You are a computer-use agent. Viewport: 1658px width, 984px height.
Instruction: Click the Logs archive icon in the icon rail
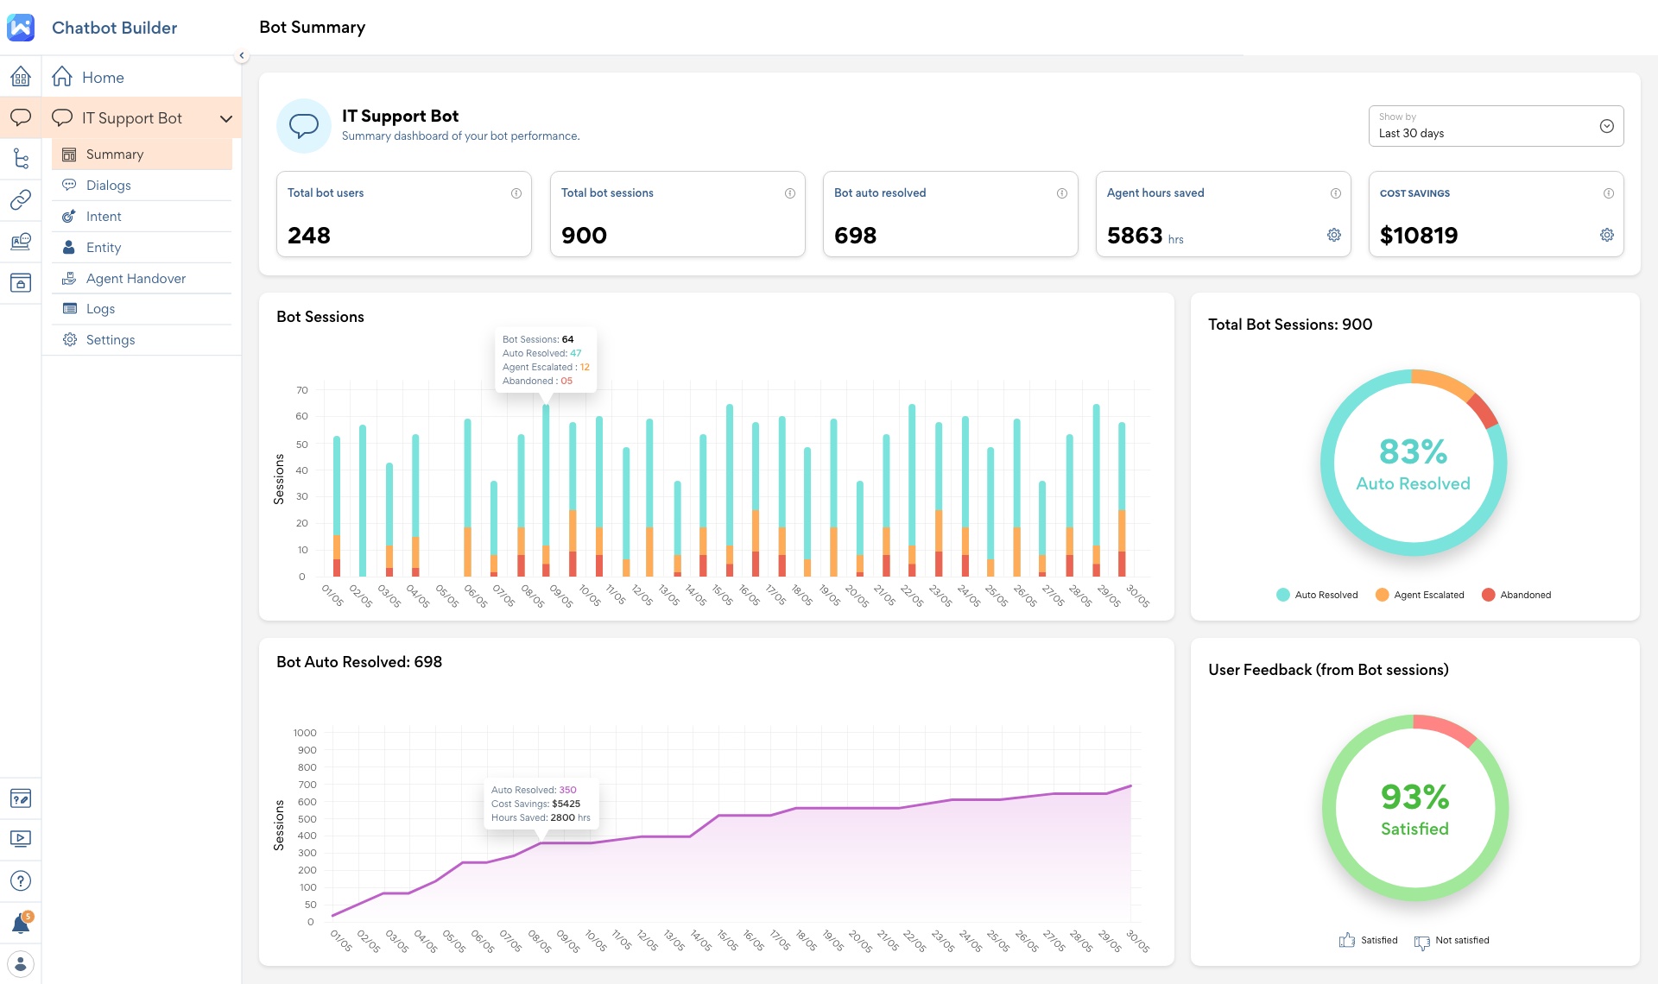point(21,282)
